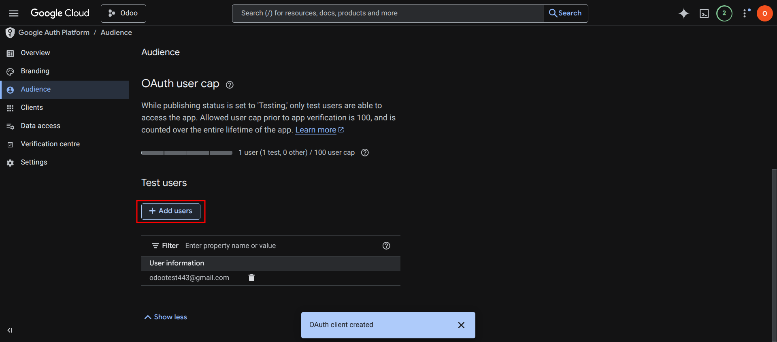Select Audience in the sidebar
This screenshot has width=777, height=342.
point(65,89)
